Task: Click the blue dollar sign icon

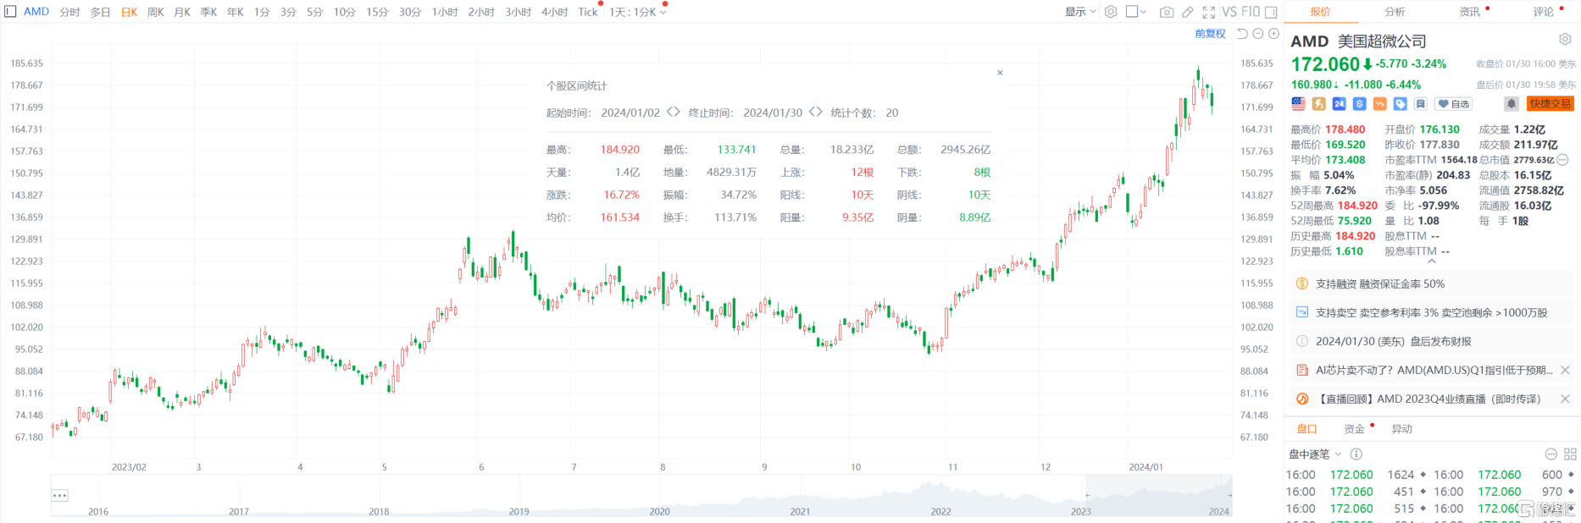Action: (1359, 103)
